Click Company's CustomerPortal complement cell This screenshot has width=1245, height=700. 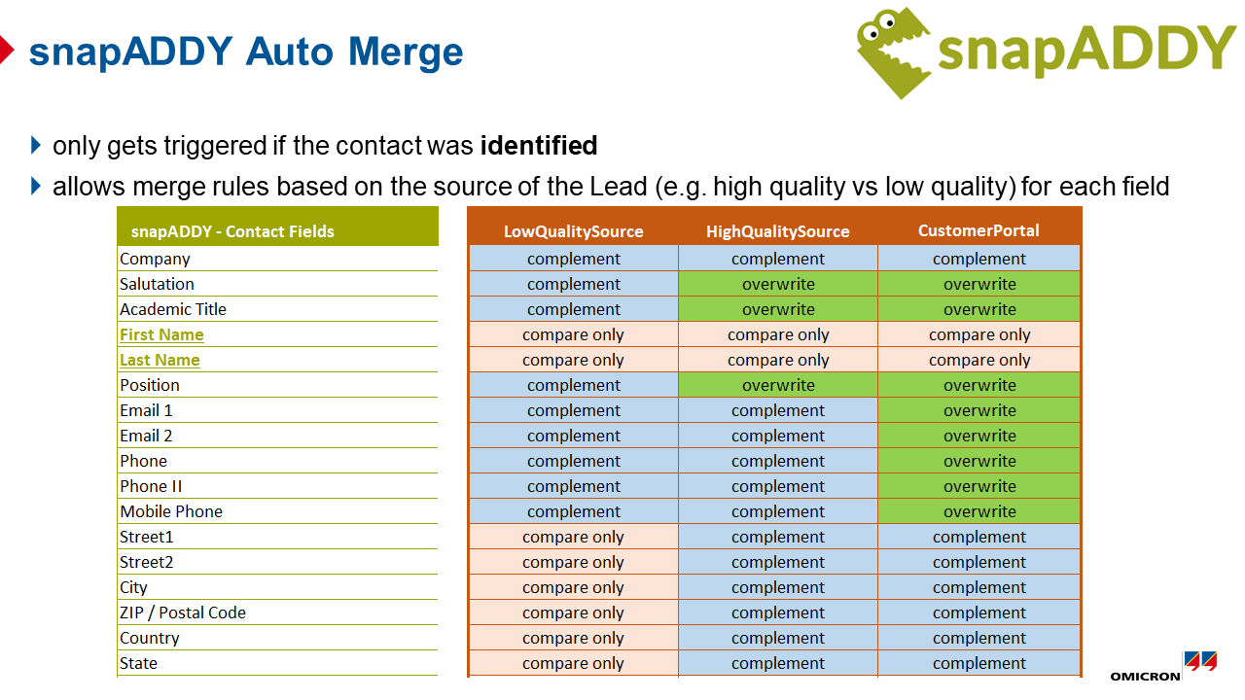[x=979, y=259]
